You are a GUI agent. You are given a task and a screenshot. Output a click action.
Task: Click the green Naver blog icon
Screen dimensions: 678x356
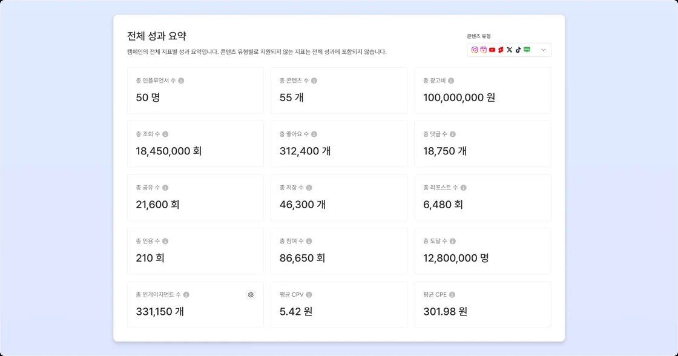pos(527,50)
